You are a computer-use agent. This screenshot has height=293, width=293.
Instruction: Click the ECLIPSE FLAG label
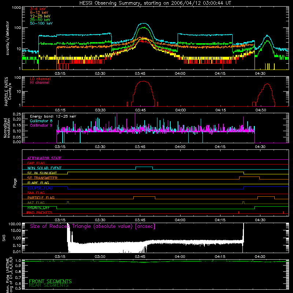tap(40, 188)
